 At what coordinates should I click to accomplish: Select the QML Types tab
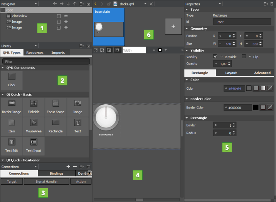coord(12,52)
